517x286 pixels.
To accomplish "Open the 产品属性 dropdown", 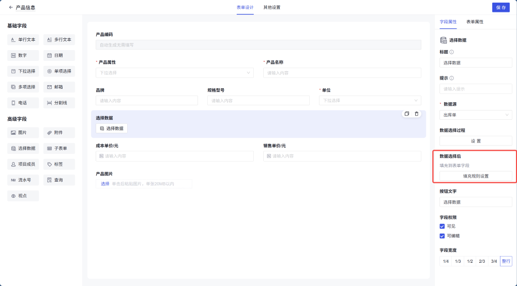I will point(174,73).
